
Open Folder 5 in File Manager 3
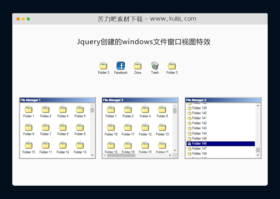(162, 109)
